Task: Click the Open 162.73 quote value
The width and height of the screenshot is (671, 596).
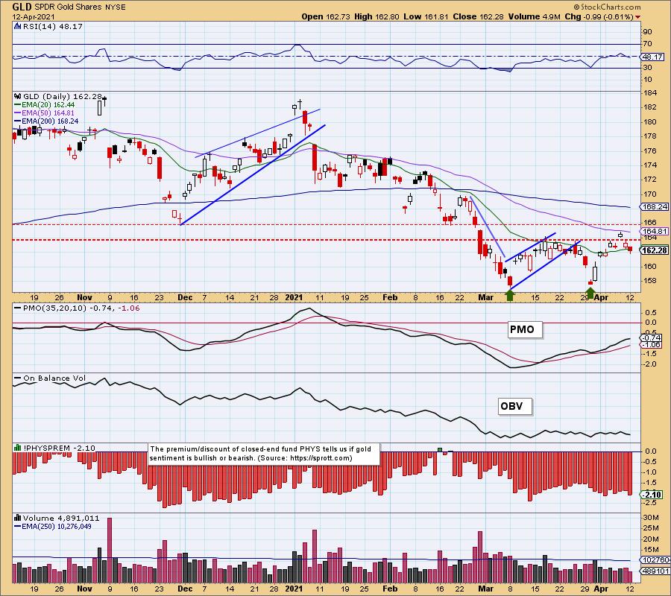Action: pyautogui.click(x=326, y=16)
